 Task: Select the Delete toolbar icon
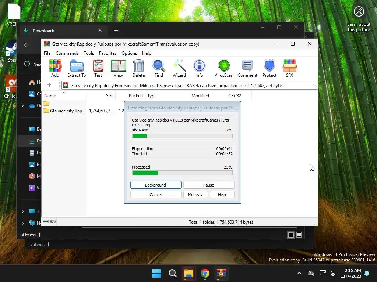139,68
